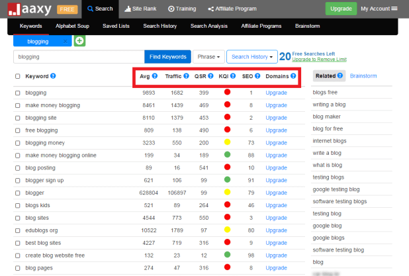409x276 pixels.
Task: Open the Avg column help icon
Action: click(x=155, y=76)
